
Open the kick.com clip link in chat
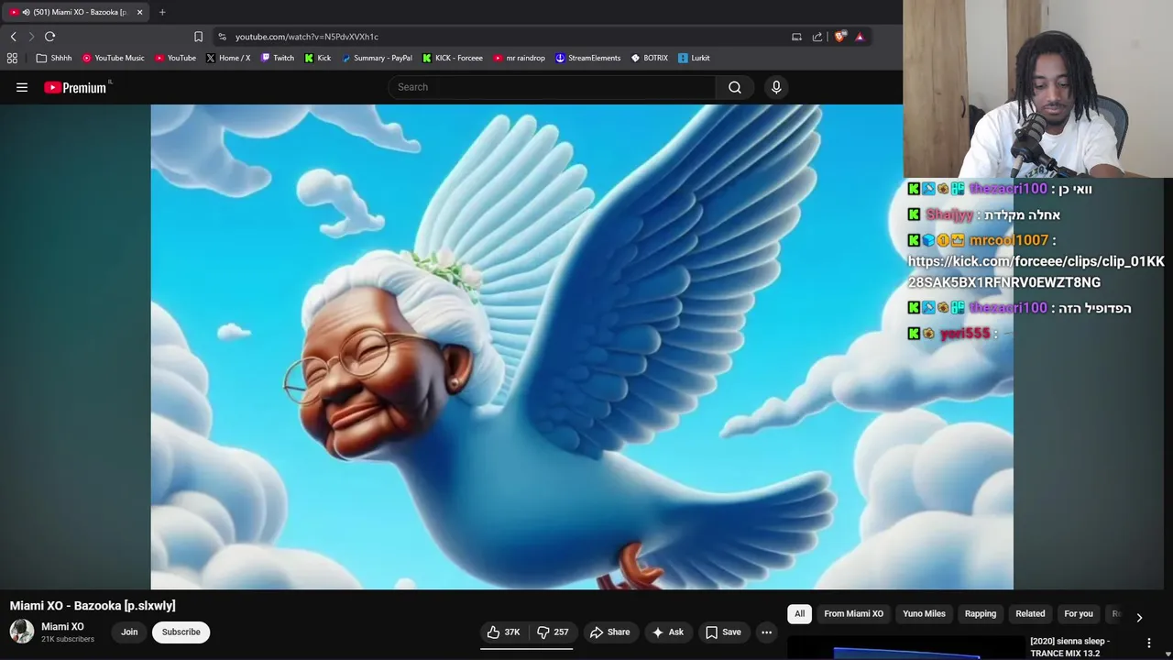tap(1036, 272)
